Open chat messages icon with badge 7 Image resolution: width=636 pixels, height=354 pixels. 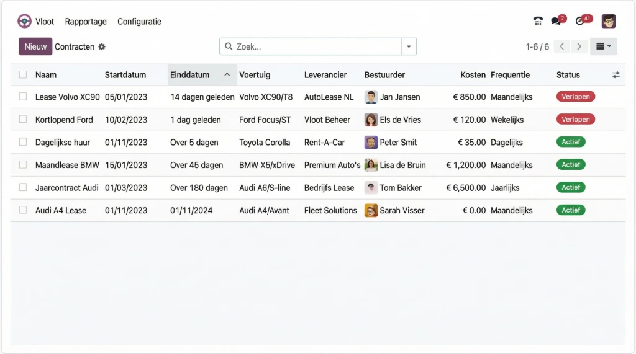[x=556, y=21]
